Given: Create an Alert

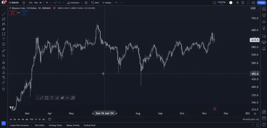Looking at the screenshot, I should (x=95, y=3).
